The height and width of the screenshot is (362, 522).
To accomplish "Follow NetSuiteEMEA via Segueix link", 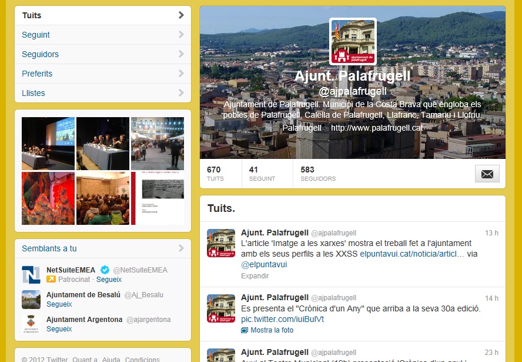I will point(109,280).
